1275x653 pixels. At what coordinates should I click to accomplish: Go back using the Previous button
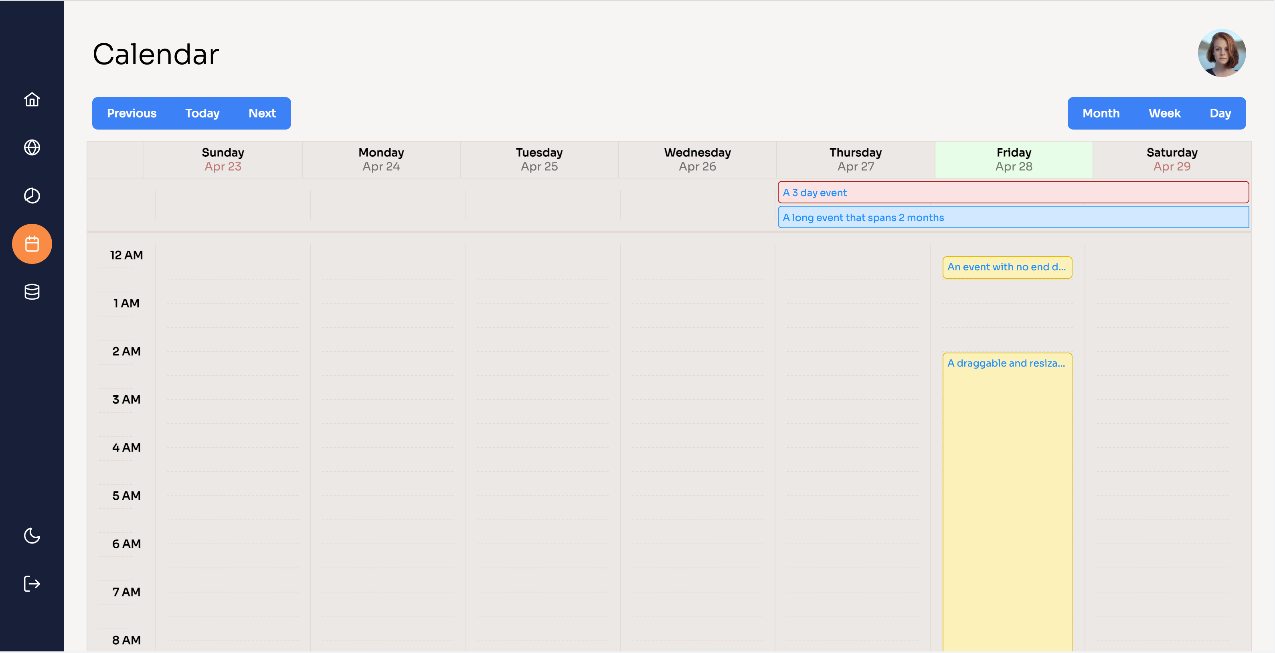coord(132,113)
